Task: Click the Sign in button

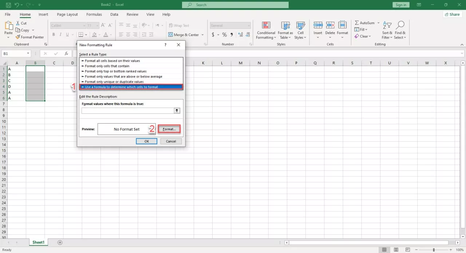Action: pos(401,5)
